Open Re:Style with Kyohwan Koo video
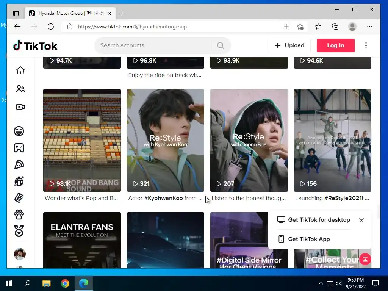388x291 pixels. (x=166, y=140)
